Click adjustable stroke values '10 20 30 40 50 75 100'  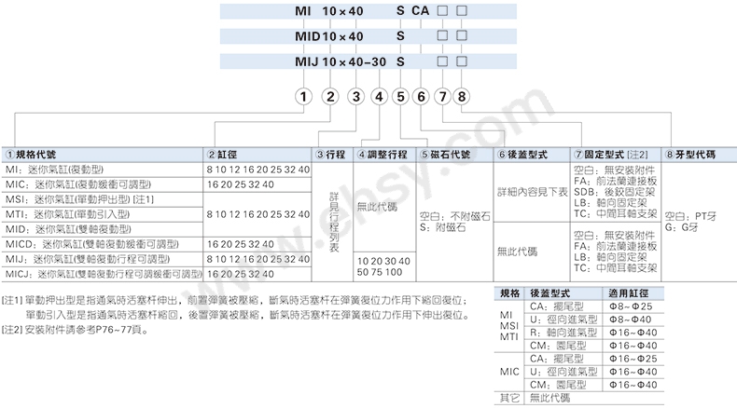(383, 266)
